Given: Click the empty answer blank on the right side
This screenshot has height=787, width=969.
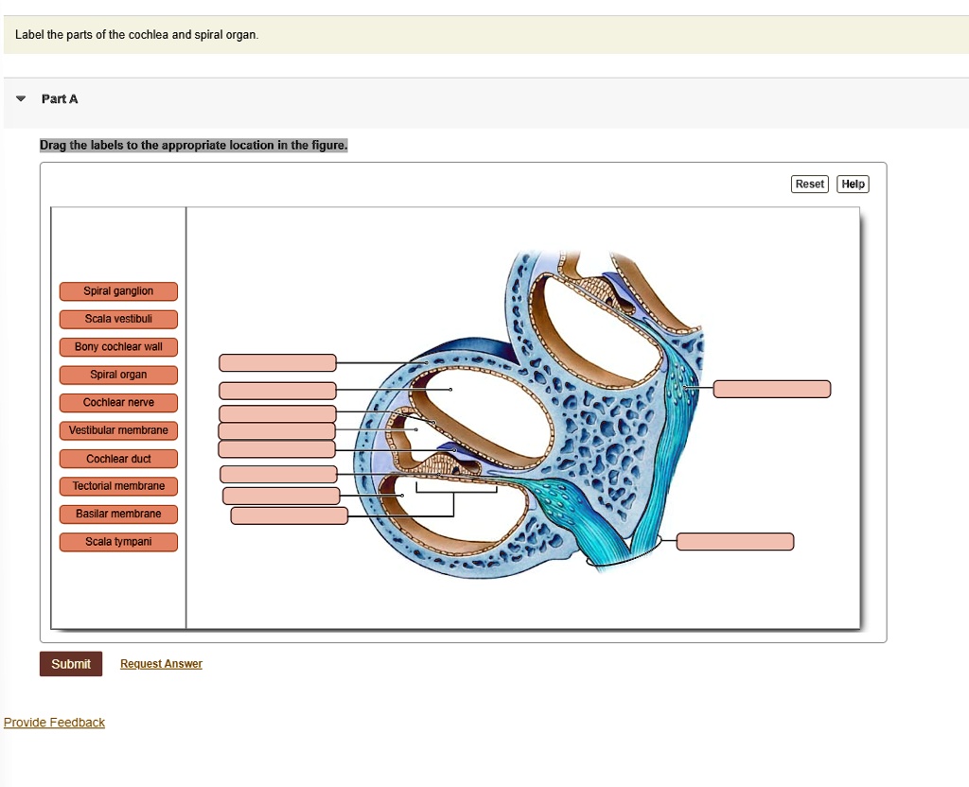Looking at the screenshot, I should 771,389.
